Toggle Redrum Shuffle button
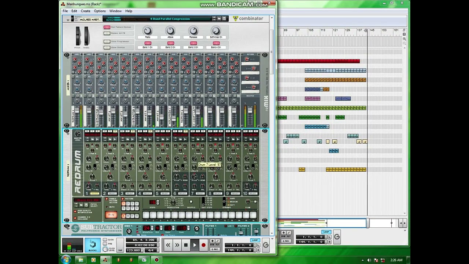This screenshot has width=469, height=264. coord(191,201)
